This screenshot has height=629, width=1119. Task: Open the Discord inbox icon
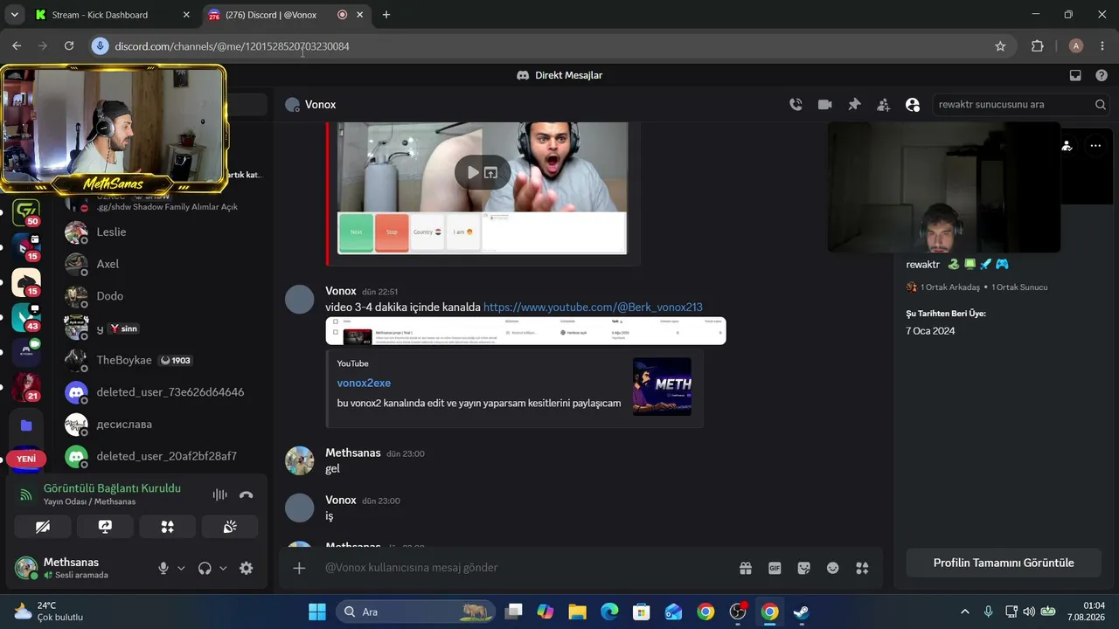tap(1075, 75)
